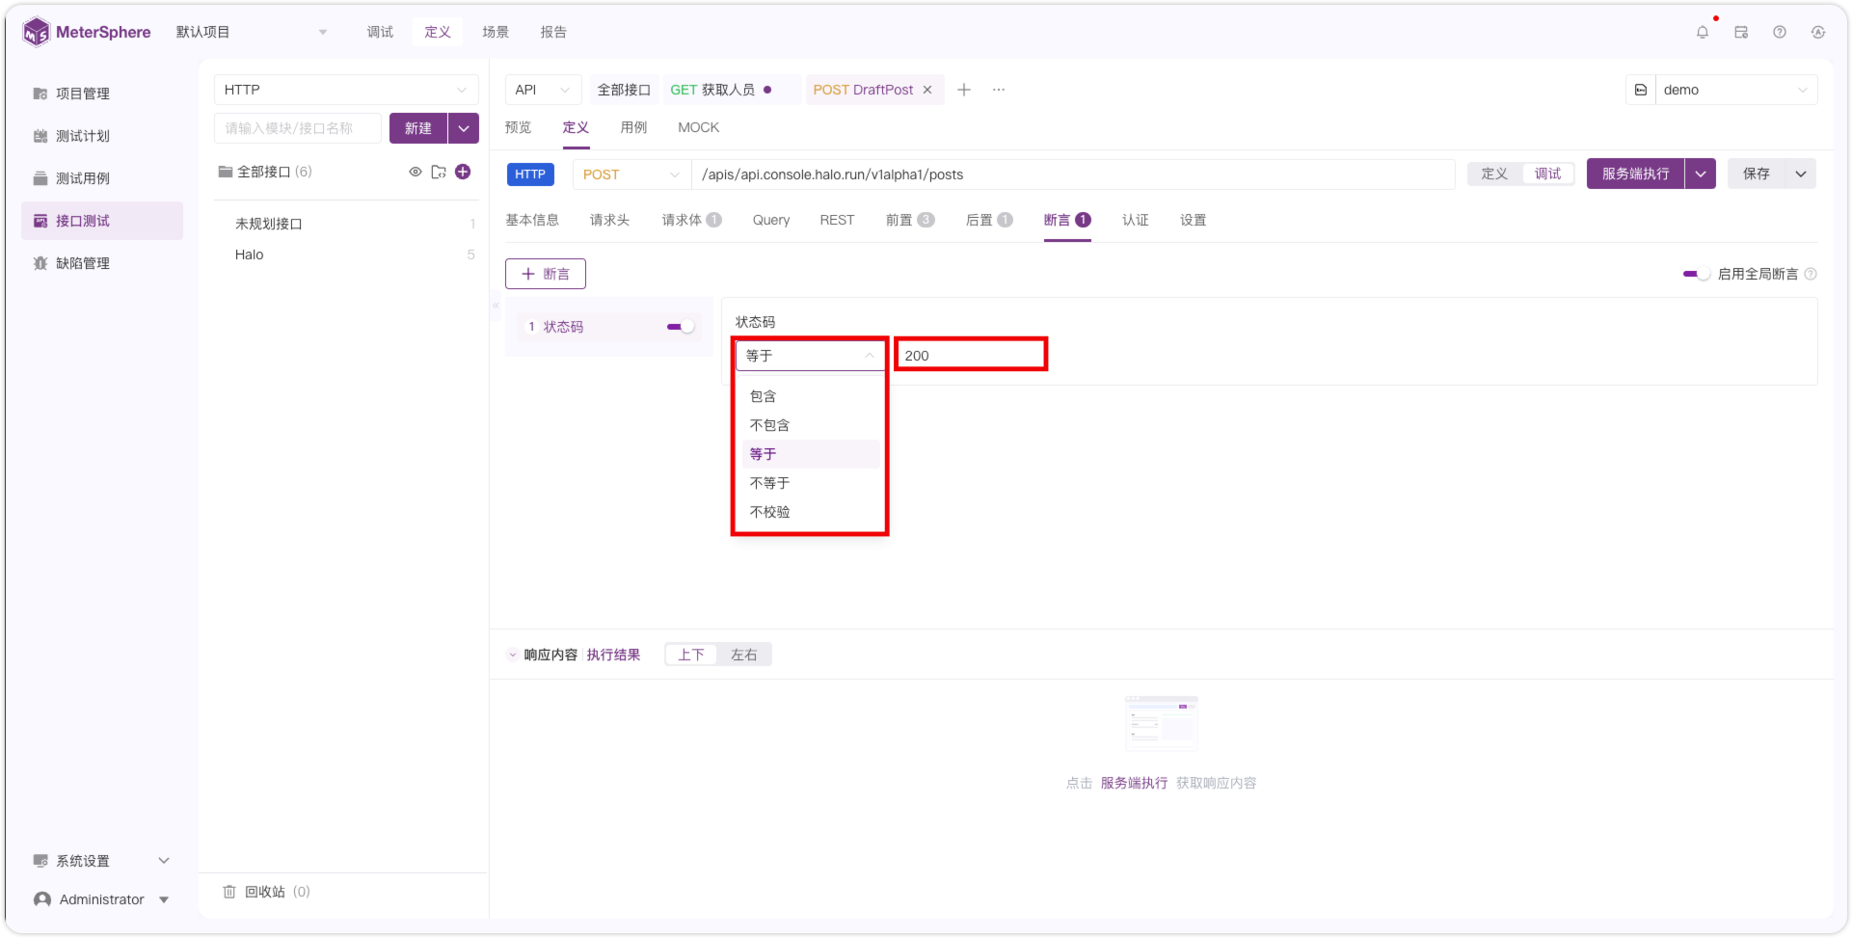Switch to the 请求体 tab
1852x938 pixels.
pyautogui.click(x=691, y=220)
